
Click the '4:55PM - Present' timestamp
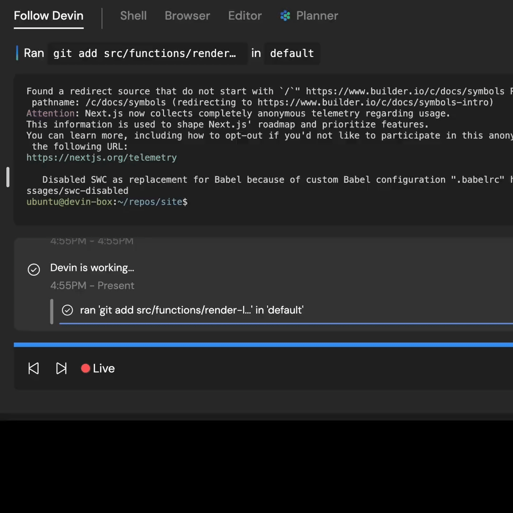[x=92, y=285]
